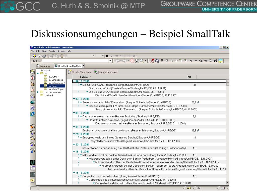Click the binoculars find icon
This screenshot has width=257, height=193.
[x=215, y=61]
